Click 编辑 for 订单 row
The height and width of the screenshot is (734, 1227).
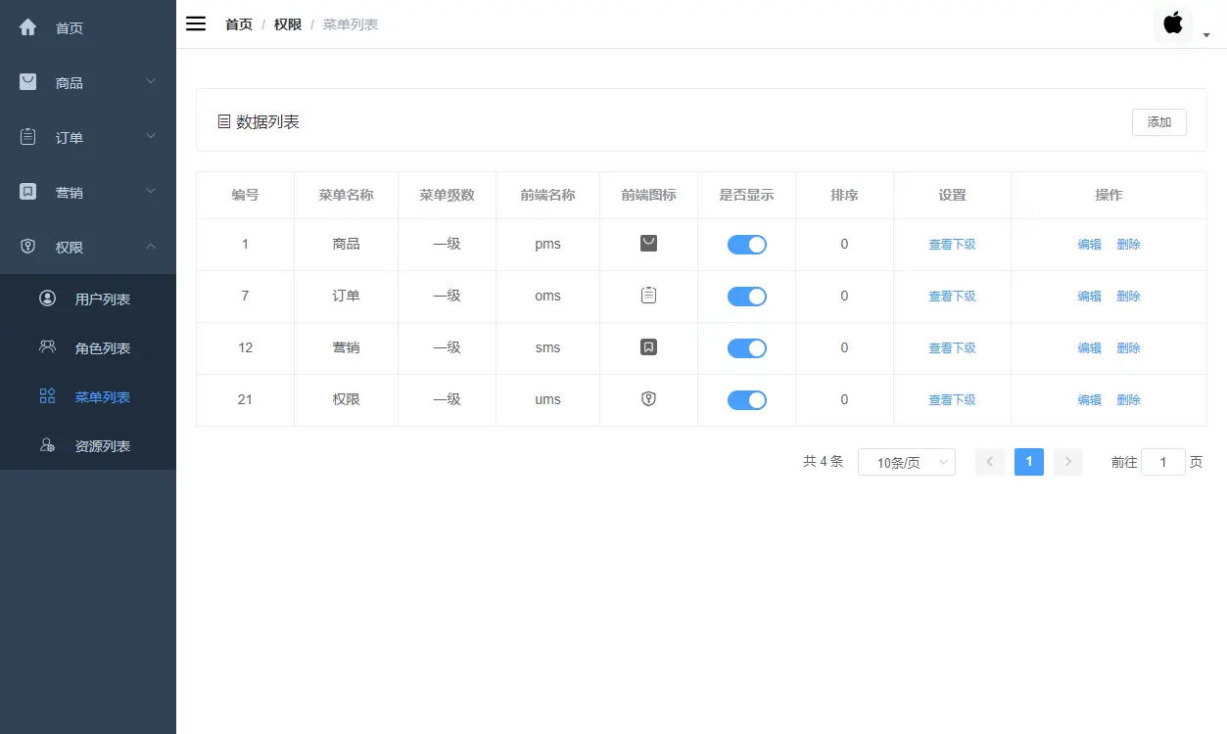(x=1089, y=297)
